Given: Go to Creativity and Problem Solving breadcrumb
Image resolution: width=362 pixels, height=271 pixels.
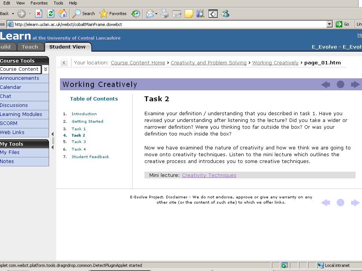Looking at the screenshot, I should pyautogui.click(x=209, y=63).
